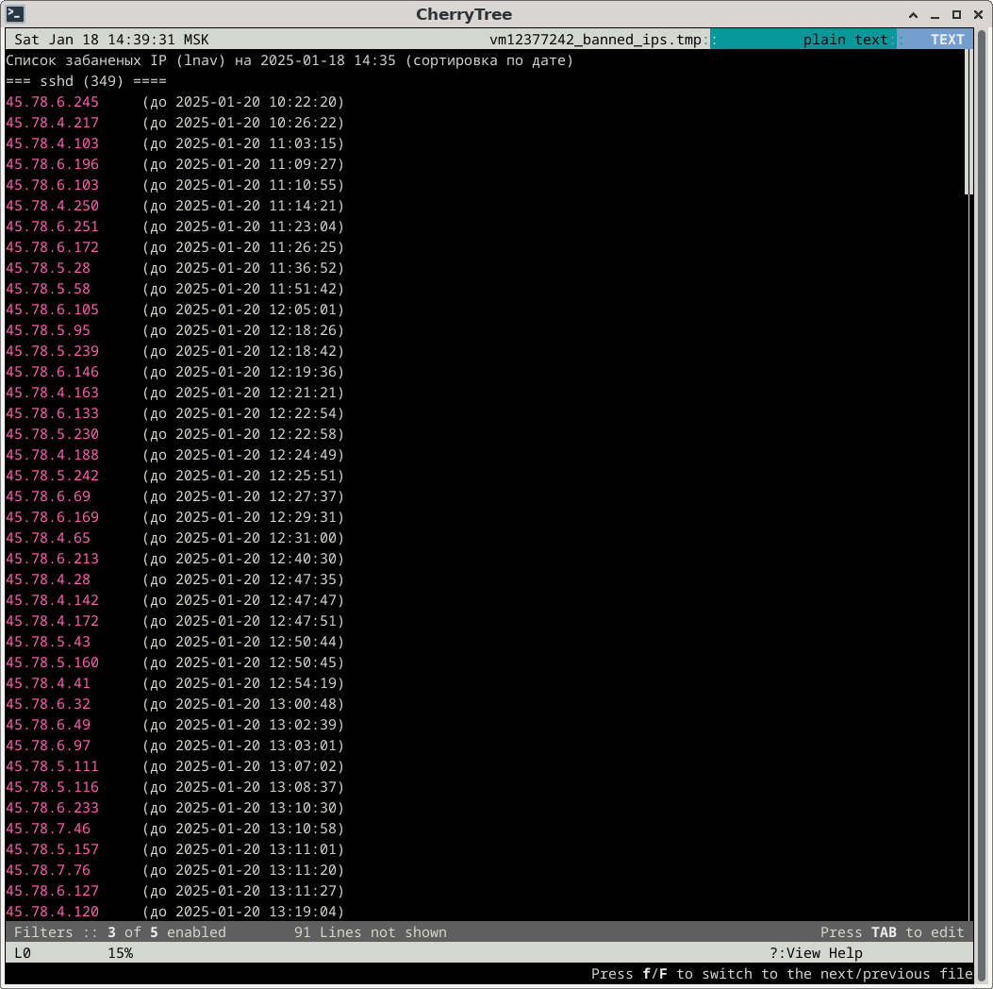Screen dimensions: 993x989
Task: Select IP address 45.78.6.245
Action: click(x=52, y=102)
